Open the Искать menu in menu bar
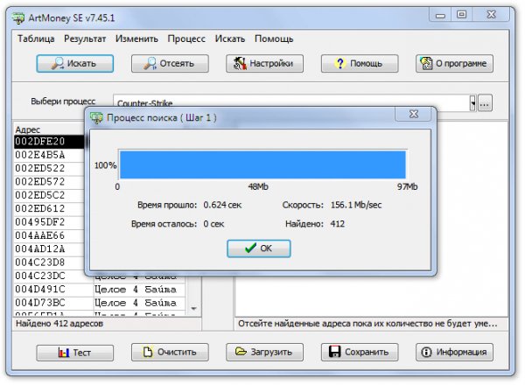This screenshot has width=525, height=385. [x=230, y=38]
